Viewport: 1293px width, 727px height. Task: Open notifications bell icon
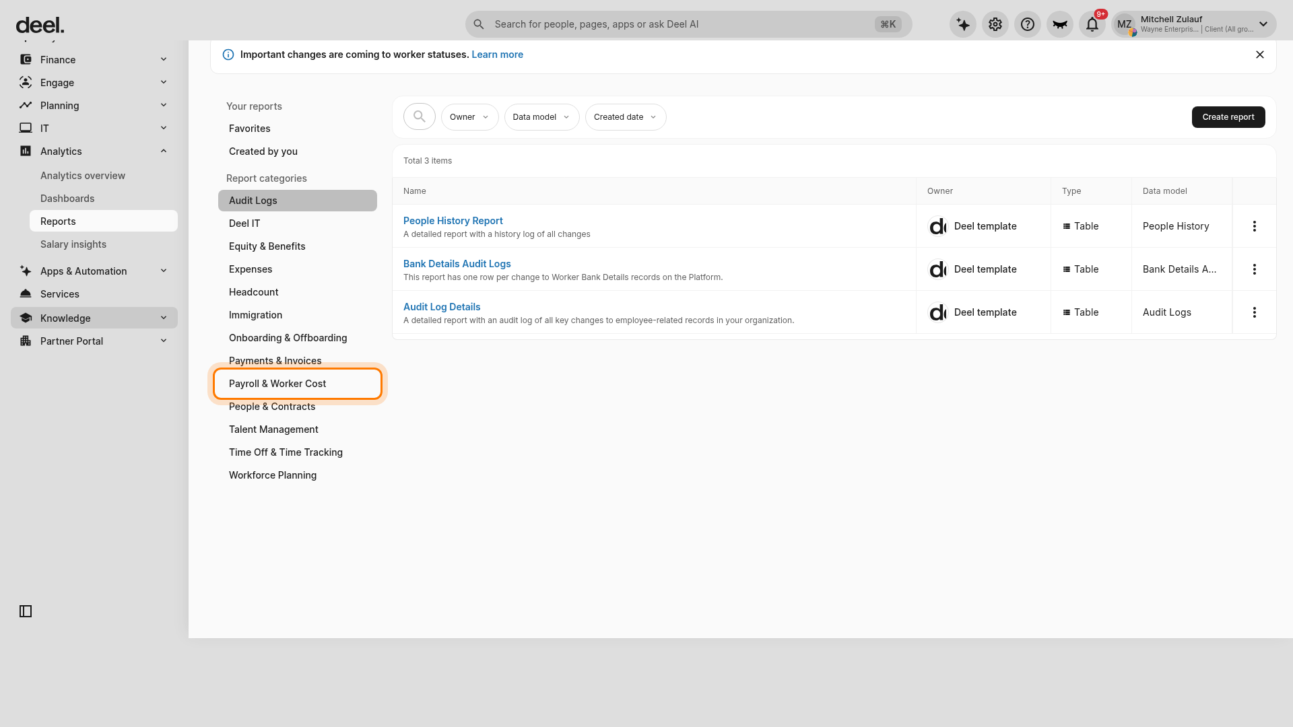(x=1092, y=24)
